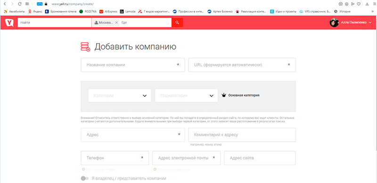This screenshot has height=183, width=377.
Task: Open the Бронювання готелів bookmark
Action: (x=61, y=11)
